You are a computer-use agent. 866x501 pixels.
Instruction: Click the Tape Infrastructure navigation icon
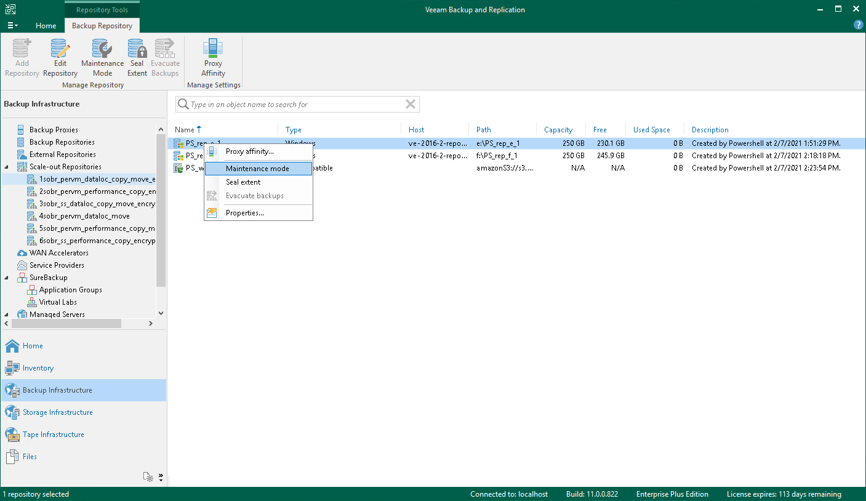click(12, 435)
